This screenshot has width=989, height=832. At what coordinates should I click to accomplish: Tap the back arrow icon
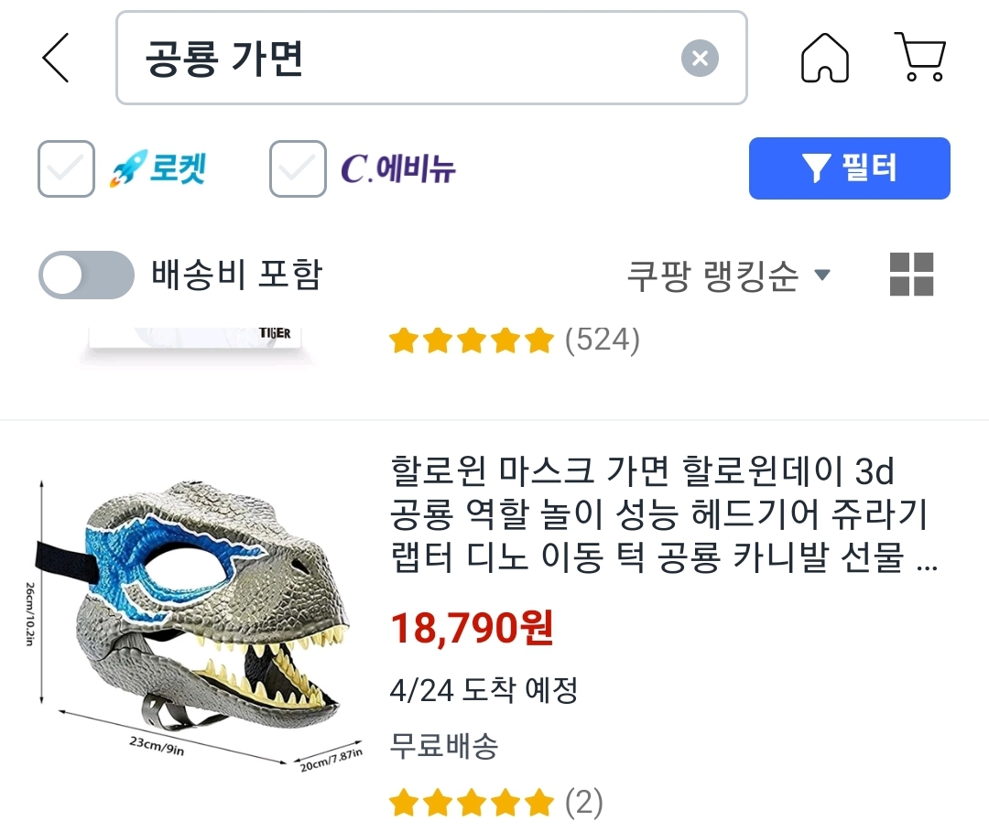pyautogui.click(x=56, y=58)
